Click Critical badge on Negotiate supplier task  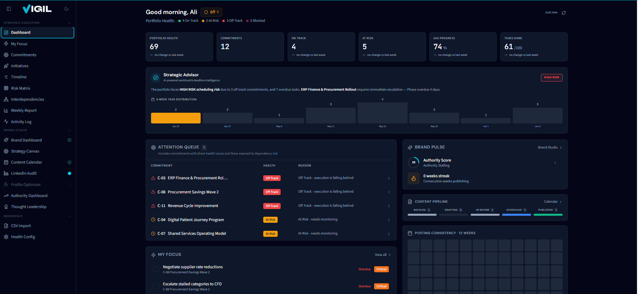(x=381, y=269)
